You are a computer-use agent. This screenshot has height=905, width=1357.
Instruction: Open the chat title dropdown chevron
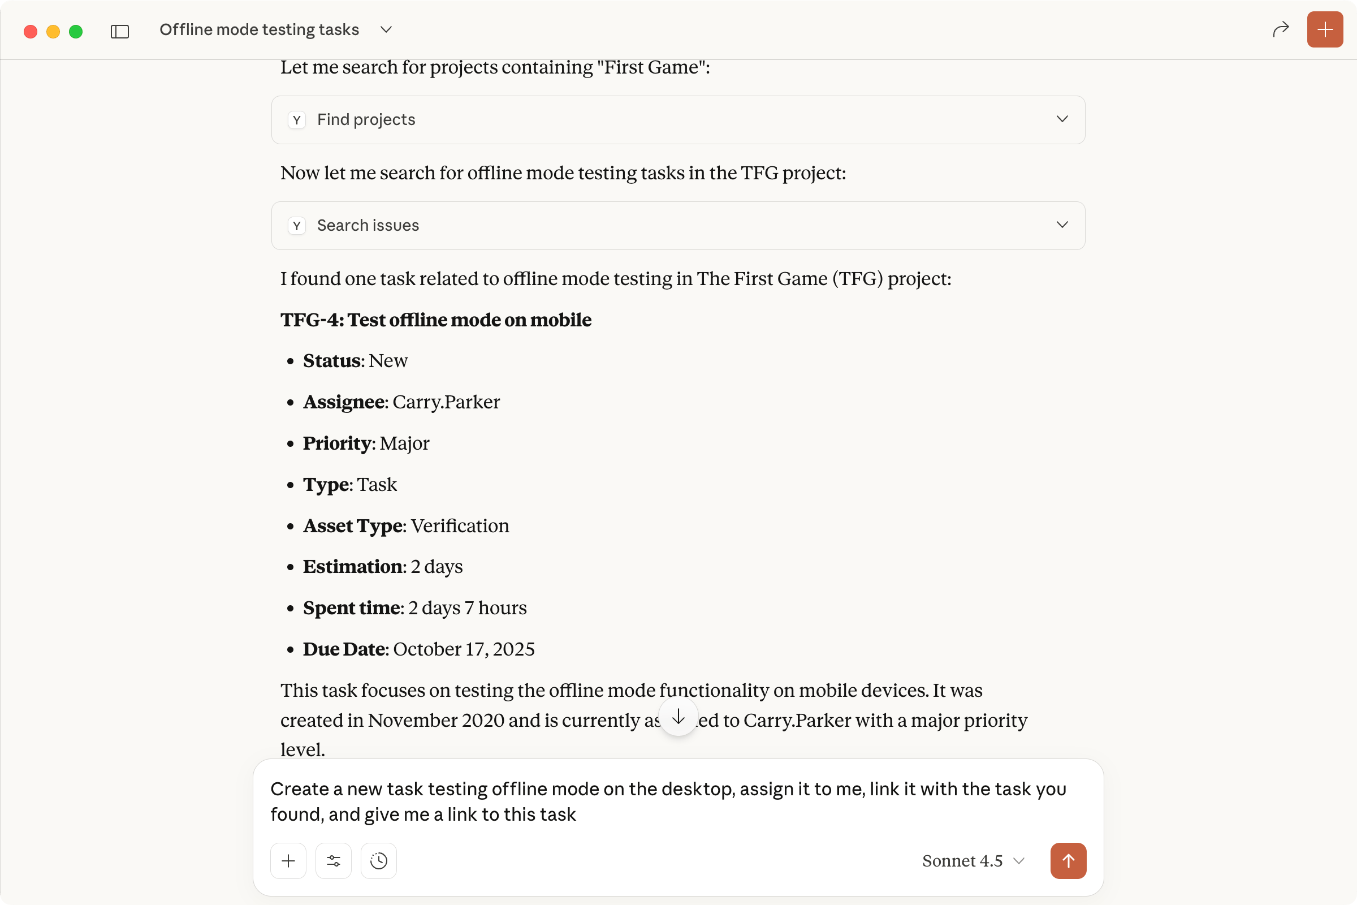pyautogui.click(x=386, y=29)
